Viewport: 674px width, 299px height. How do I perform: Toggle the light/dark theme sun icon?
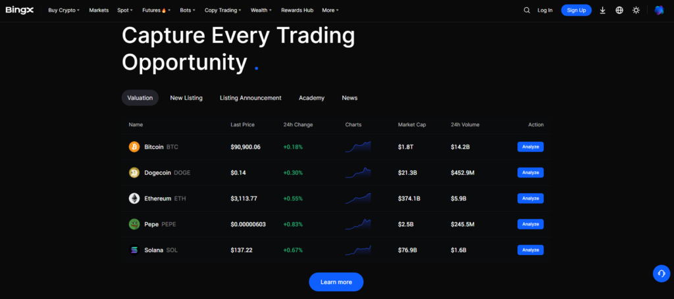636,11
